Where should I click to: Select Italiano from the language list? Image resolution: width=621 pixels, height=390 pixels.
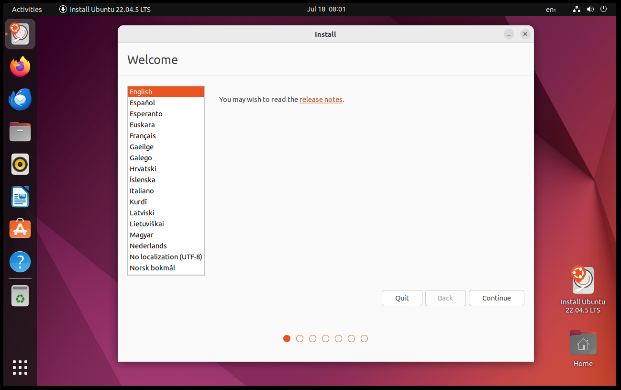142,190
